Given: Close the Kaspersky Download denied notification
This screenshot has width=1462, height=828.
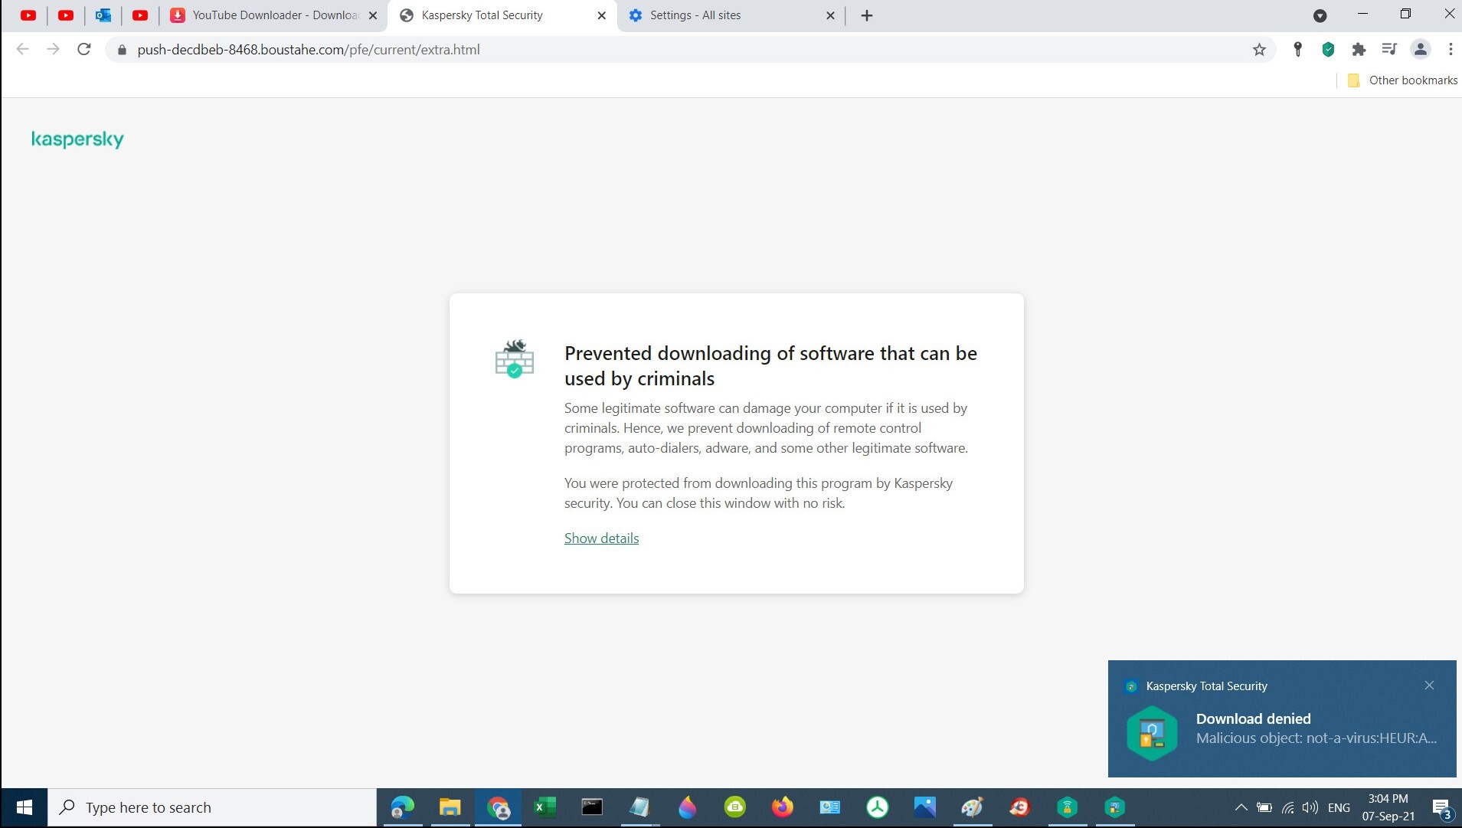Looking at the screenshot, I should click(1429, 686).
